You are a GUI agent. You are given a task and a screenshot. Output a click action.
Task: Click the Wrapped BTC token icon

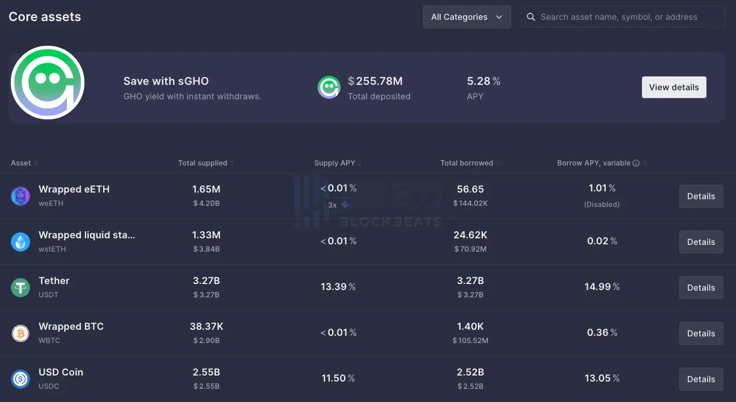20,333
